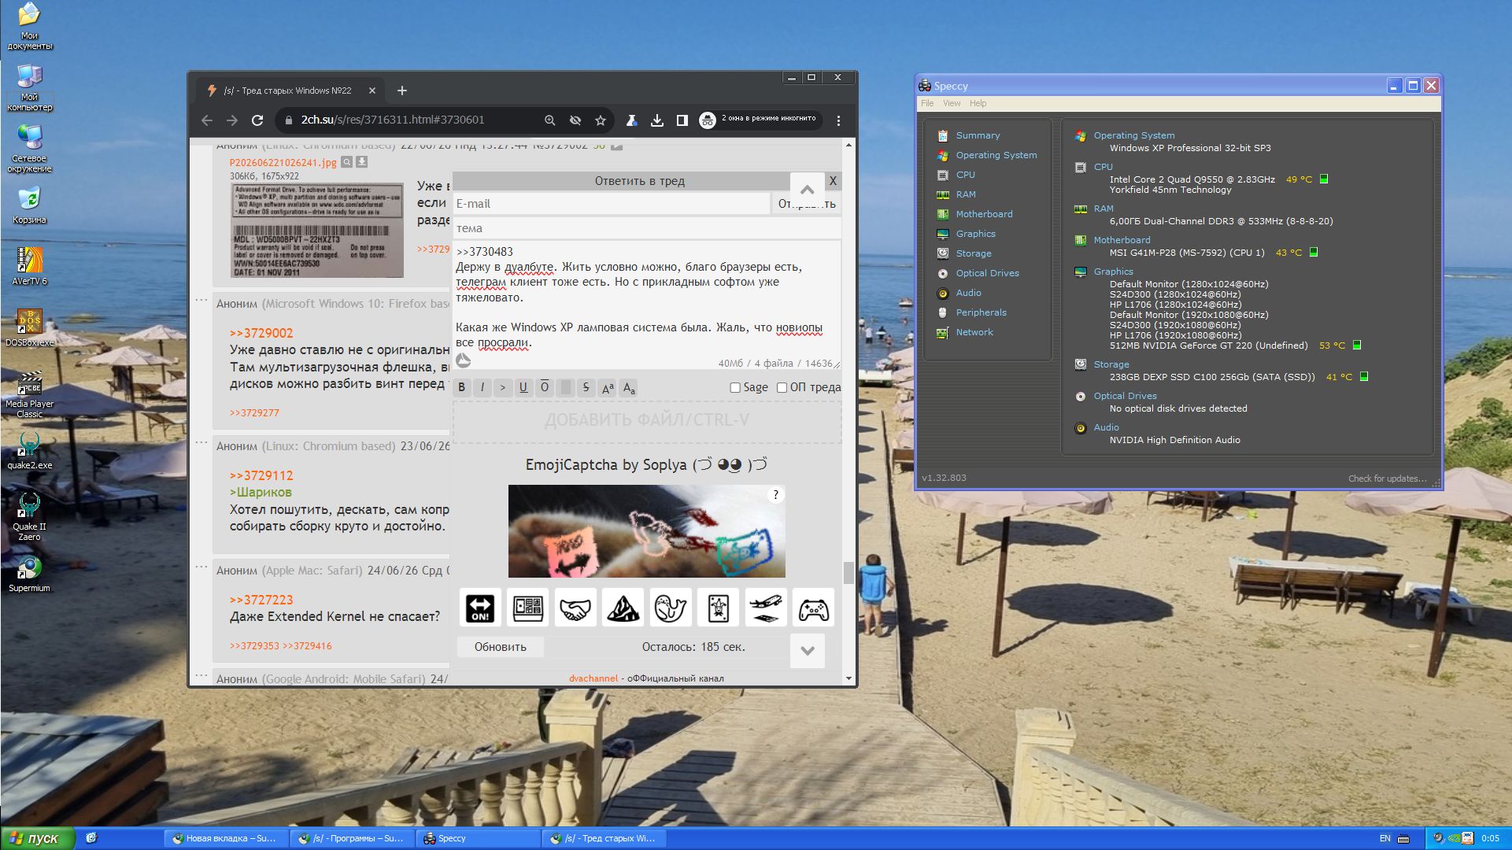Download the attached jpg via download icon
1512x850 pixels.
tap(362, 162)
